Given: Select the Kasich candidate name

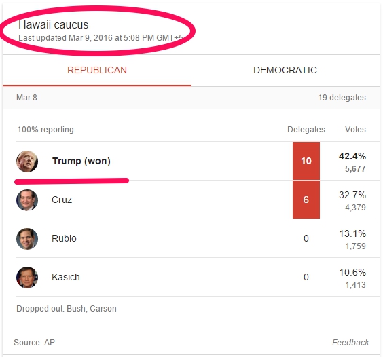Looking at the screenshot, I should [66, 277].
